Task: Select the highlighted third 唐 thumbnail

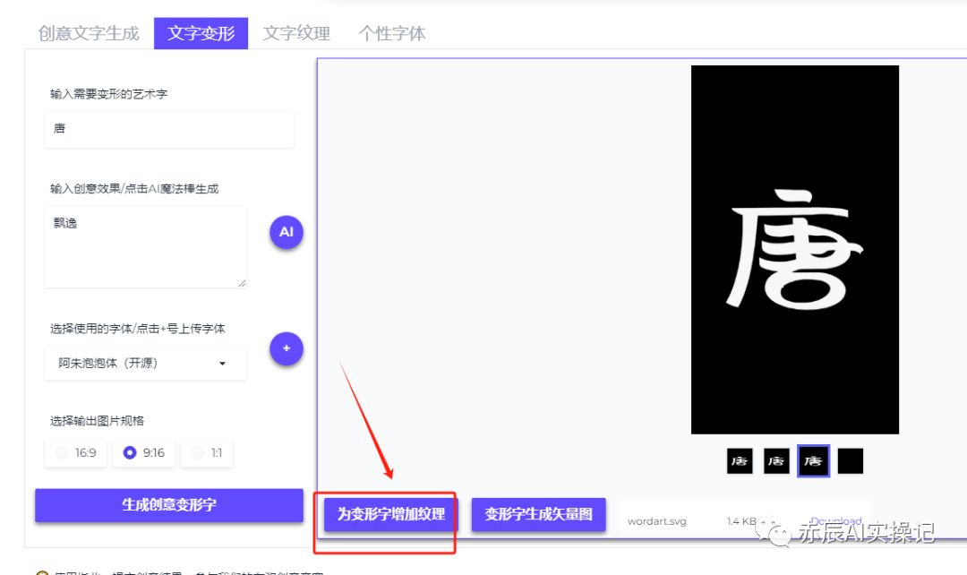Action: pyautogui.click(x=813, y=461)
